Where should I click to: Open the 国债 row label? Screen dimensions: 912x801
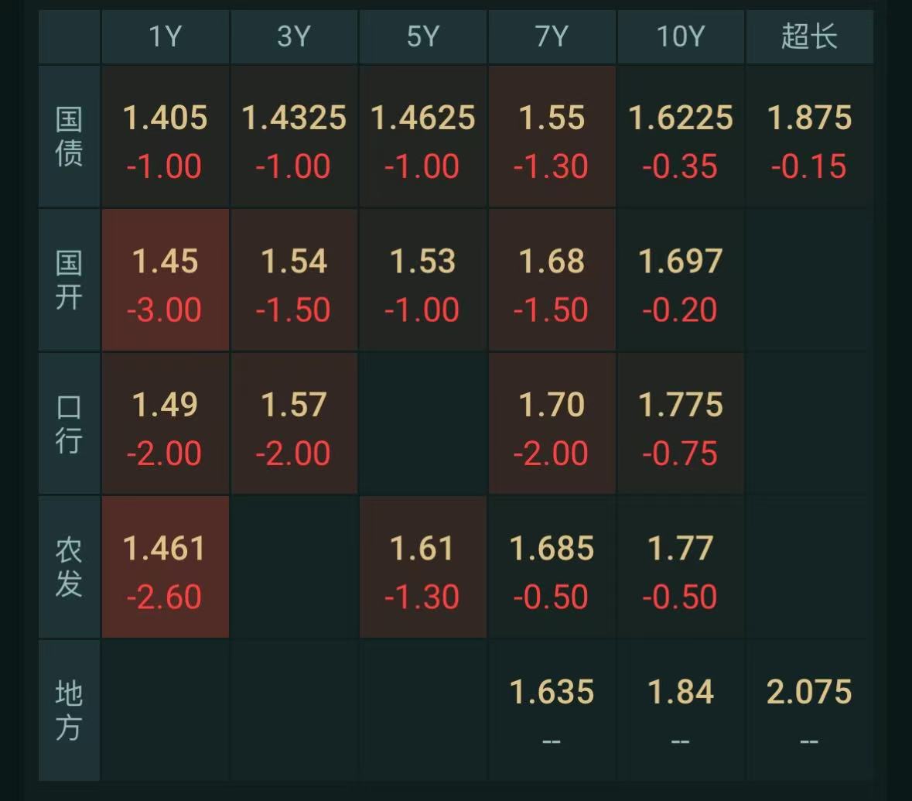click(69, 136)
